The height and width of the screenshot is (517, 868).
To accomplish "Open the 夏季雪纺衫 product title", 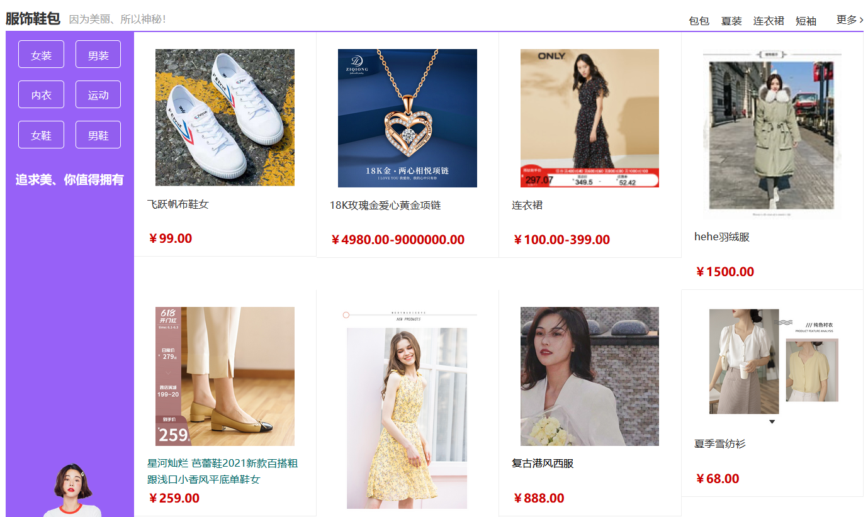I will point(719,444).
